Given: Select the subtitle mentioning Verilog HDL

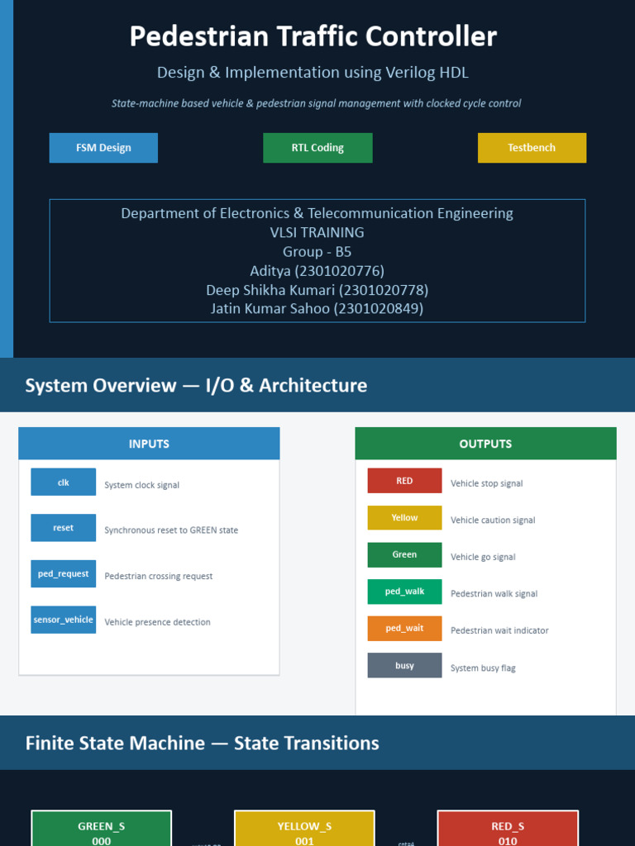Looking at the screenshot, I should tap(313, 73).
